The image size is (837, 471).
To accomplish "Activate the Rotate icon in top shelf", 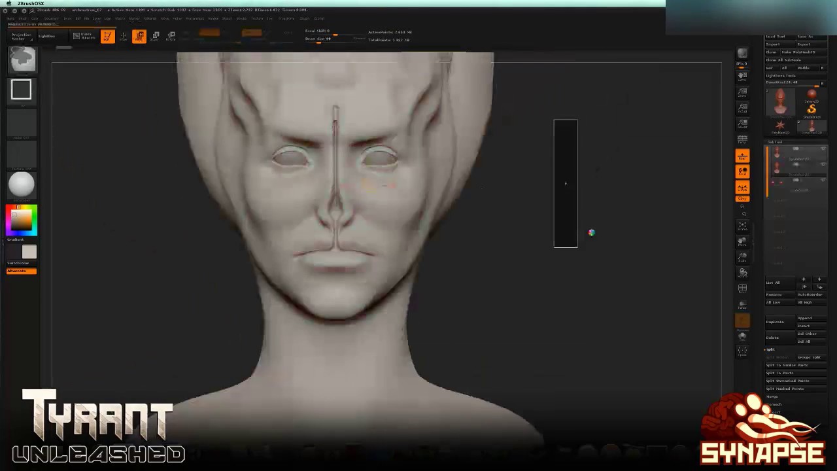I will (x=171, y=37).
